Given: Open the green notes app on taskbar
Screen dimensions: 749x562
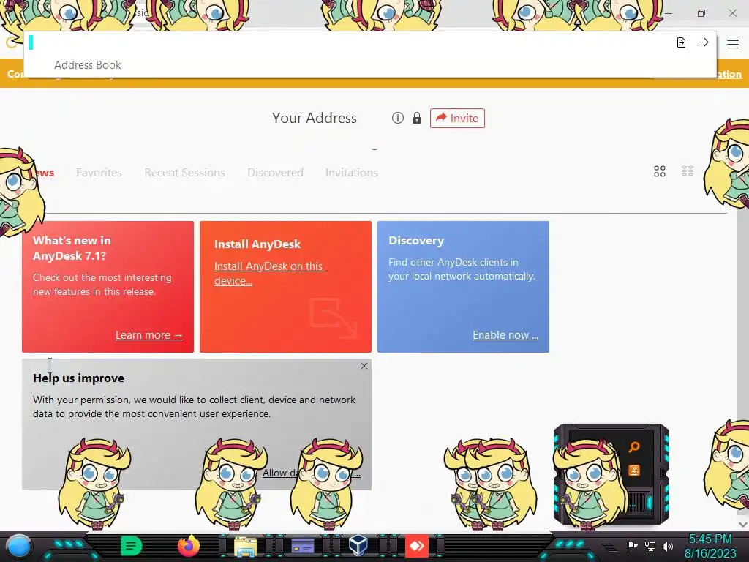Looking at the screenshot, I should (131, 546).
